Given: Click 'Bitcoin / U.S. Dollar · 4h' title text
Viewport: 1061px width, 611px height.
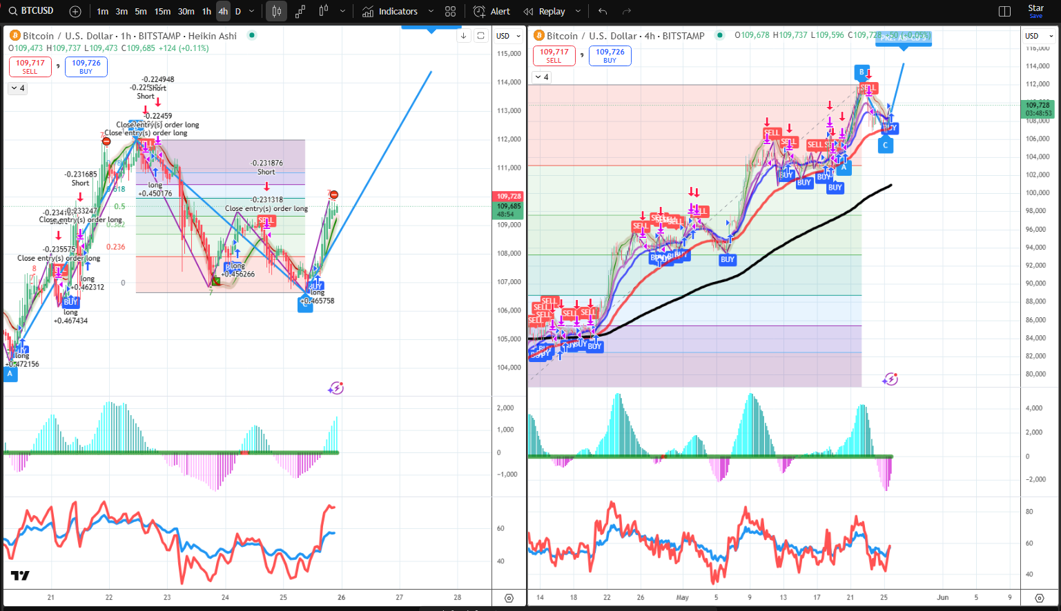Looking at the screenshot, I should 601,36.
